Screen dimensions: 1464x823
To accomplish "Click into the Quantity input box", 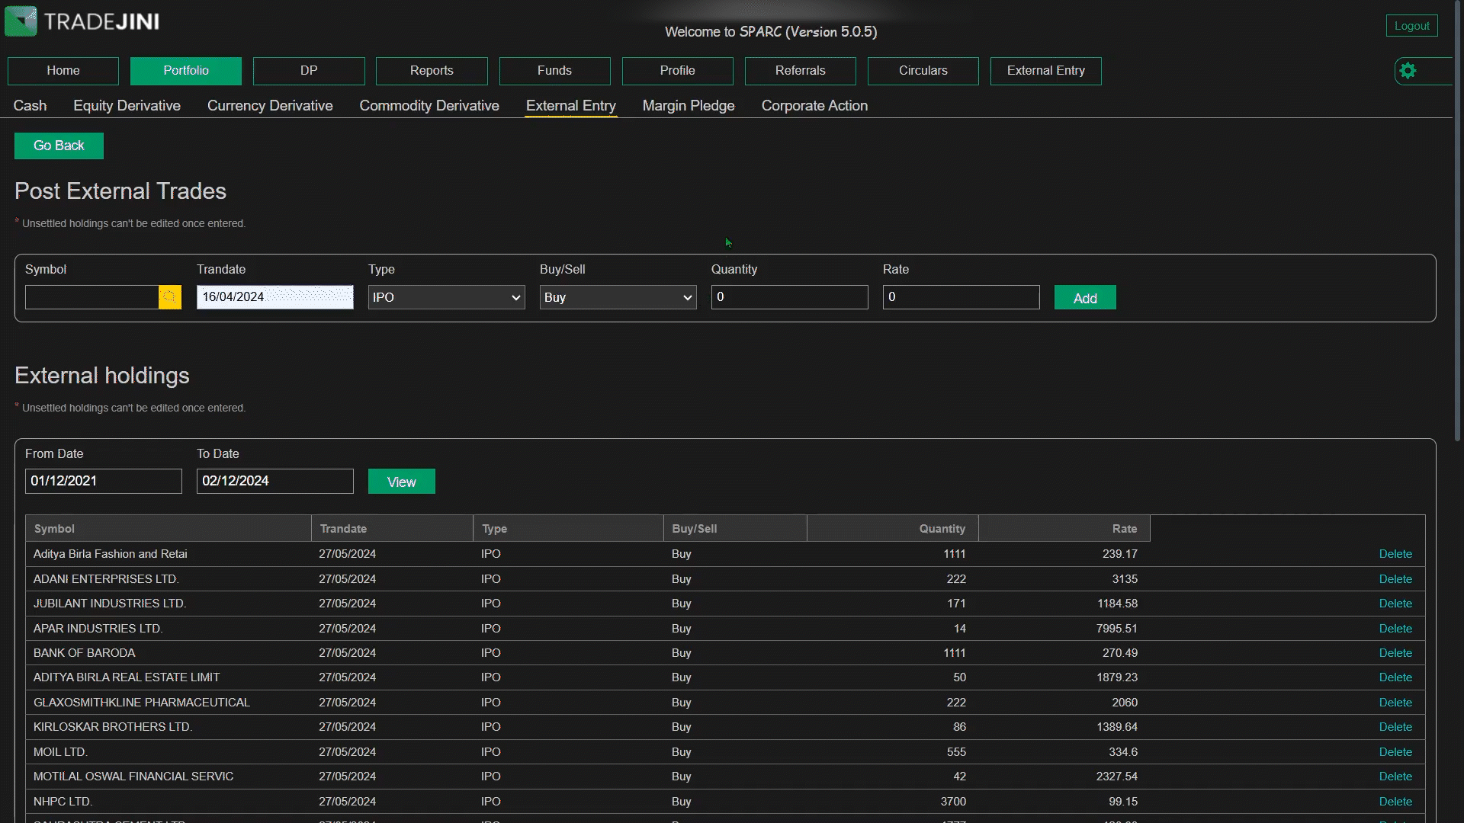I will click(789, 297).
